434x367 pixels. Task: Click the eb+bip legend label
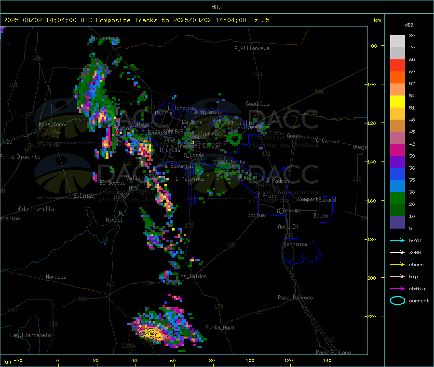418,289
